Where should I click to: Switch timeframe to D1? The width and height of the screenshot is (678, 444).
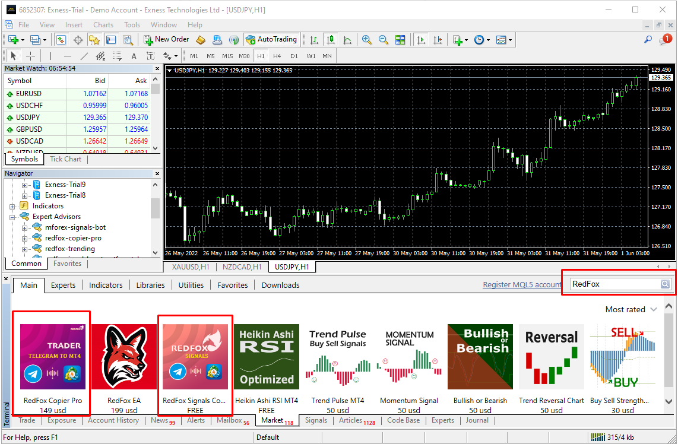(294, 56)
